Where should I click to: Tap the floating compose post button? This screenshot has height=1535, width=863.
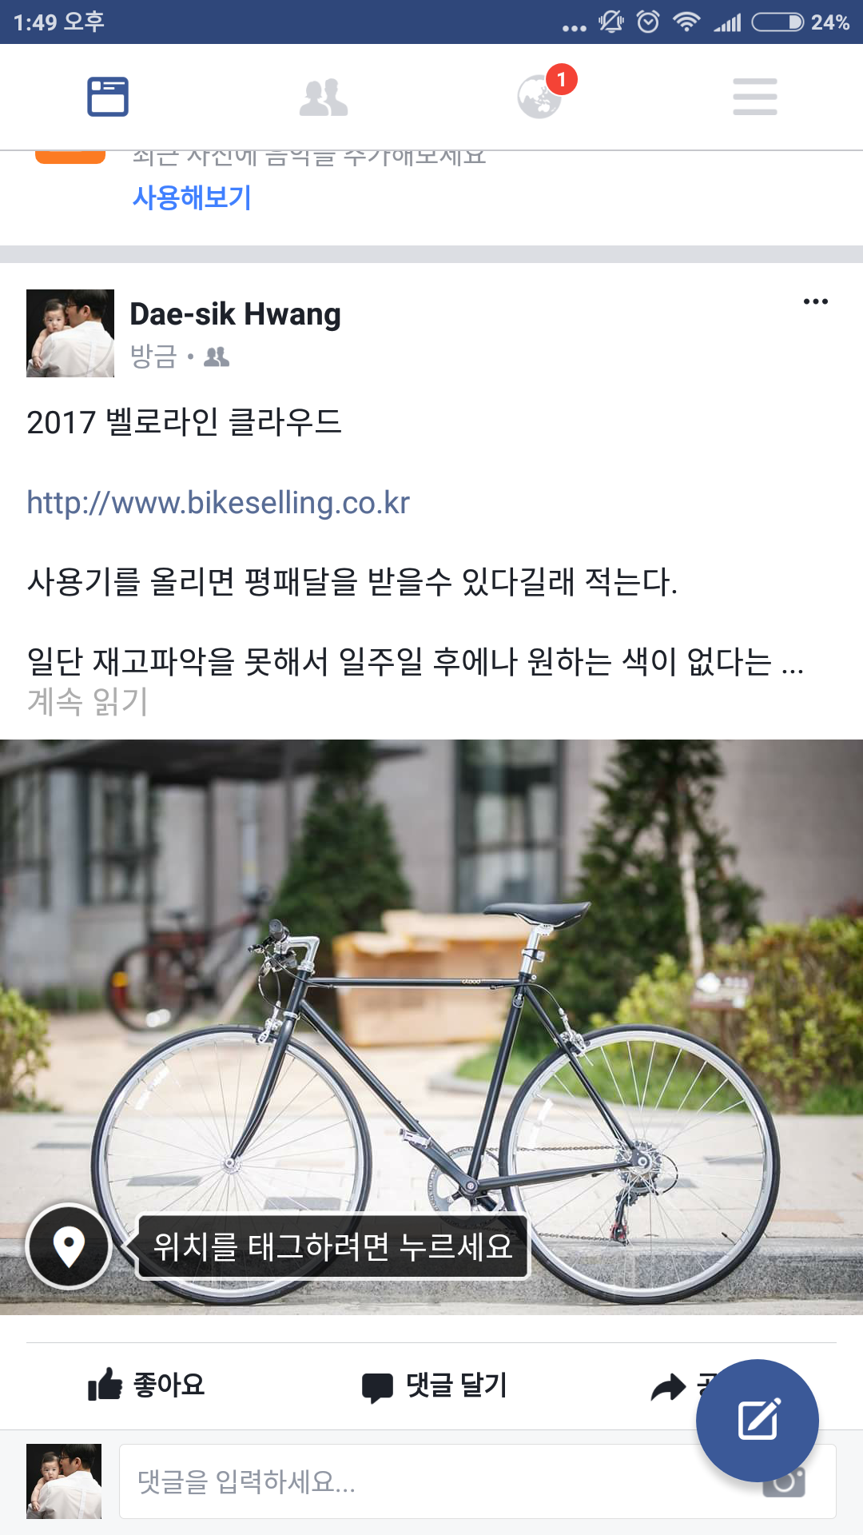758,1421
